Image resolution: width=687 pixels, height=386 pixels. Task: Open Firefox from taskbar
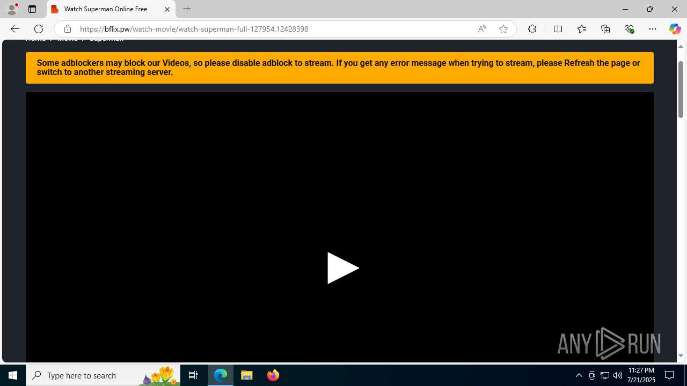coord(273,375)
